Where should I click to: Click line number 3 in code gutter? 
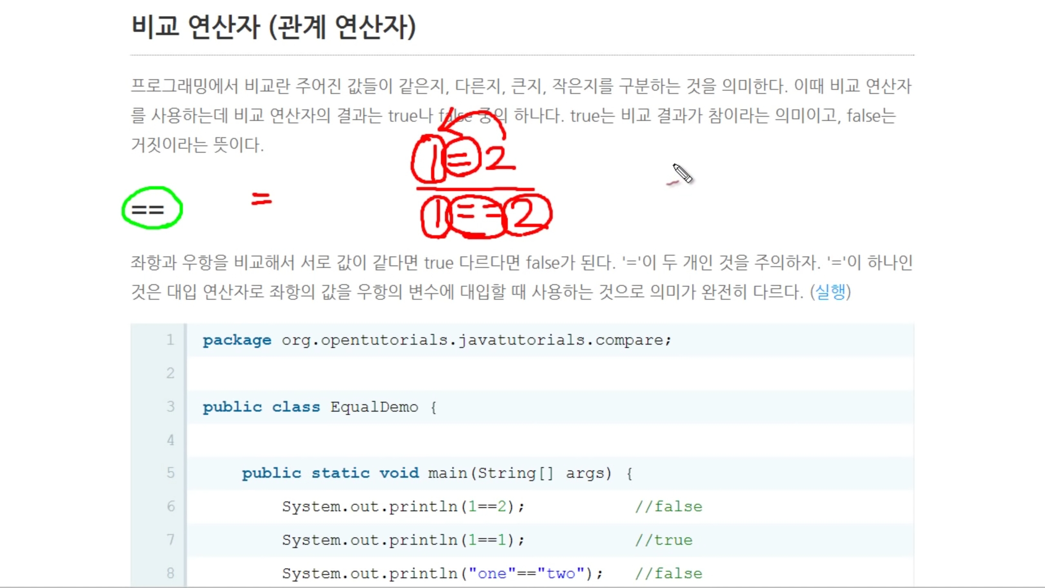click(171, 407)
